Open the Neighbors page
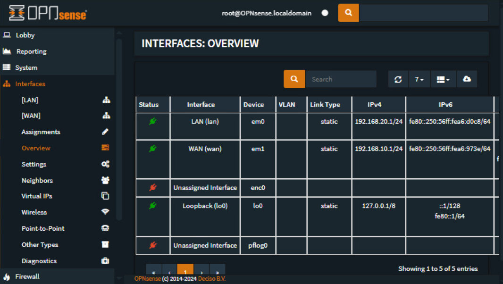The height and width of the screenshot is (284, 503). pos(37,180)
